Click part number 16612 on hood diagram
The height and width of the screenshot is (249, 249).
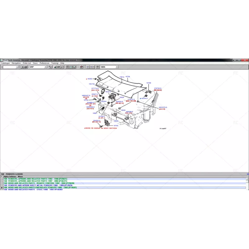[x=122, y=77]
